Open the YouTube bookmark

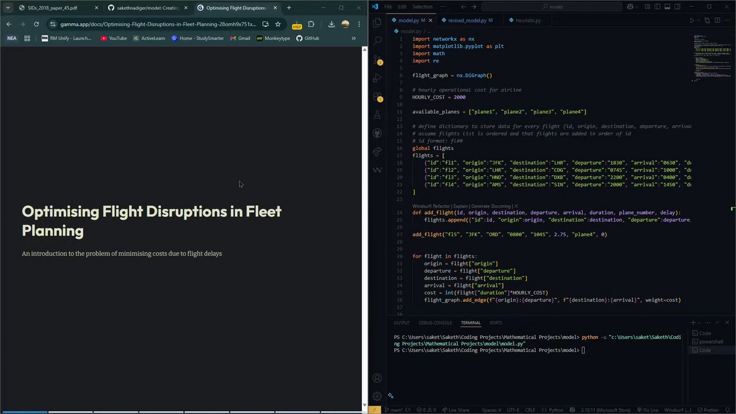pos(114,38)
